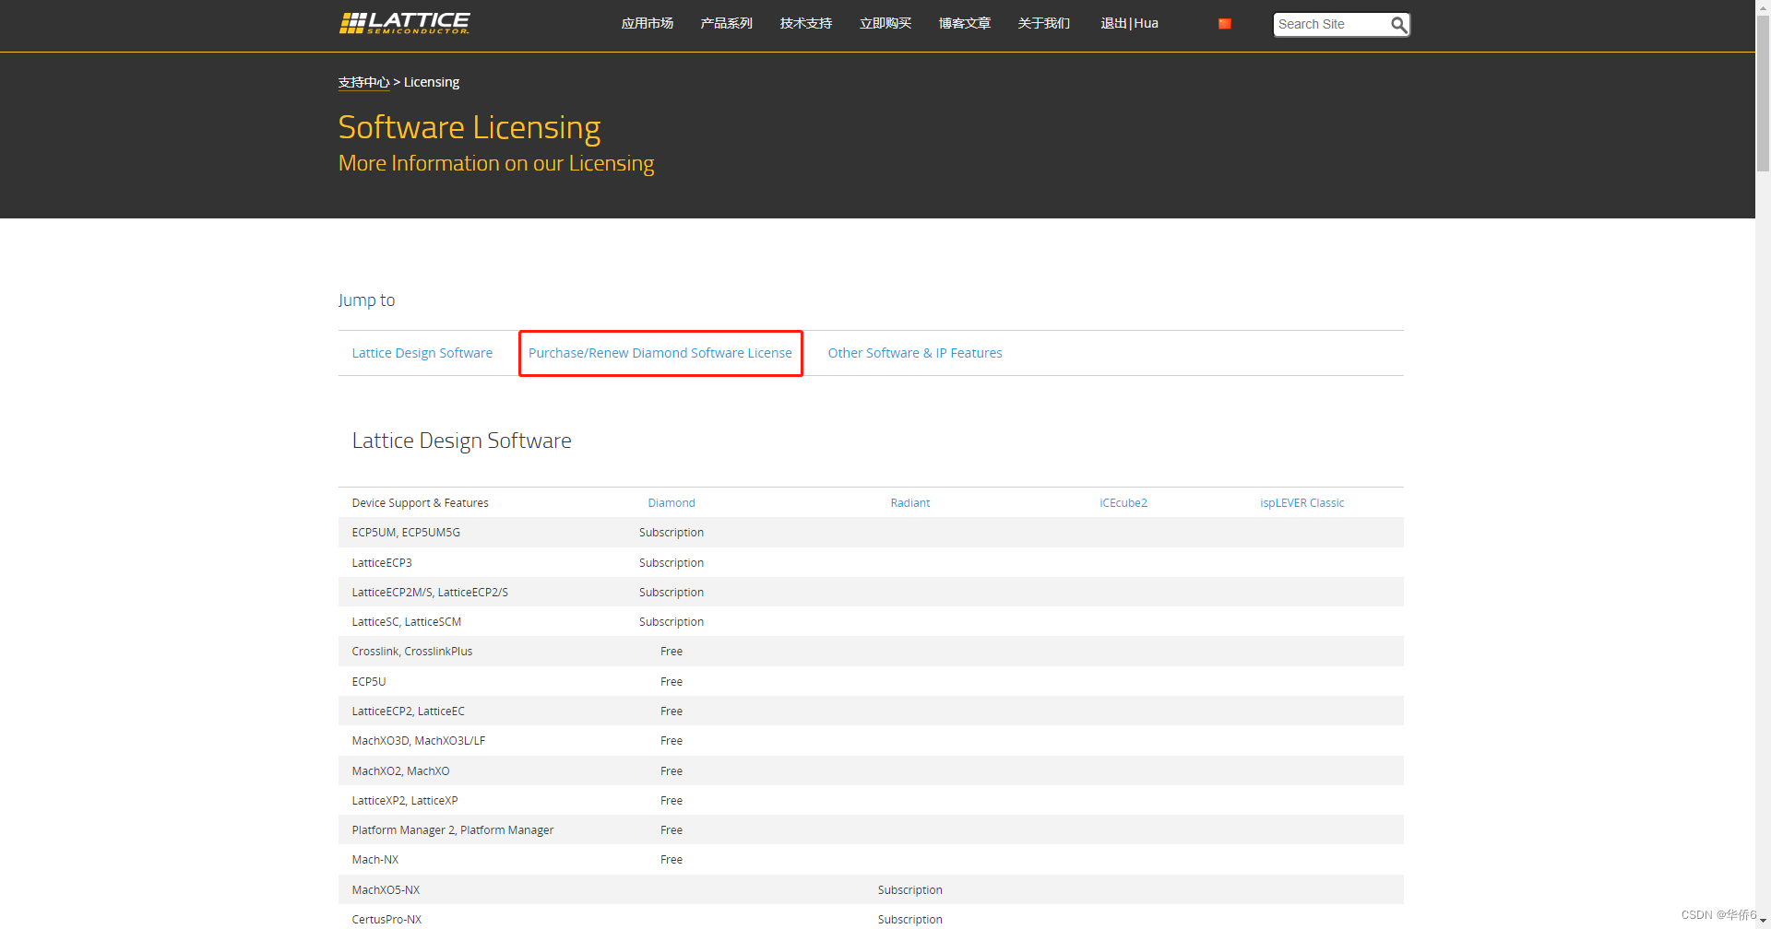Image resolution: width=1771 pixels, height=929 pixels.
Task: Click the Crosslink, CrosslinkPlus row label
Action: coord(412,652)
